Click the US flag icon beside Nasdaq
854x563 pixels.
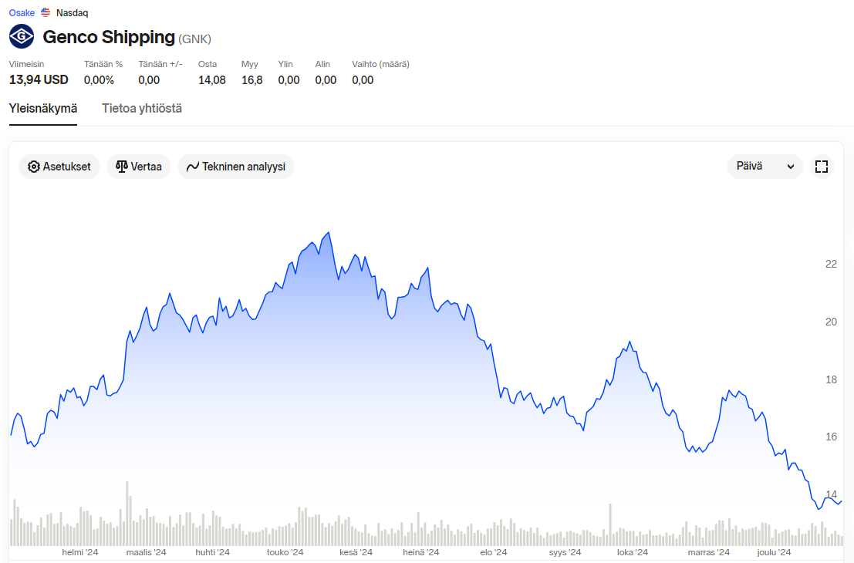(x=46, y=12)
